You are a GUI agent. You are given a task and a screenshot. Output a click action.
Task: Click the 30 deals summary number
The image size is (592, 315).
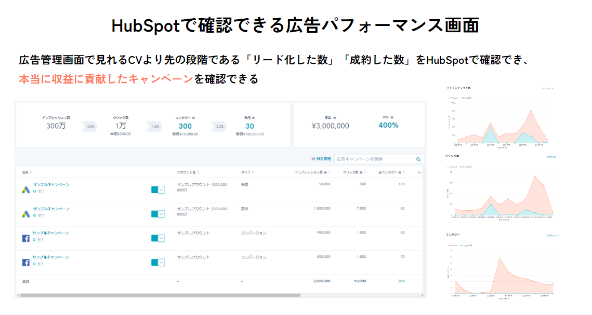(x=249, y=126)
